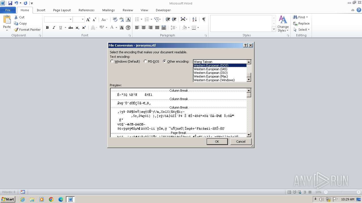This screenshot has height=203, width=362.
Task: Toggle Underline formatting
Action: (60, 28)
